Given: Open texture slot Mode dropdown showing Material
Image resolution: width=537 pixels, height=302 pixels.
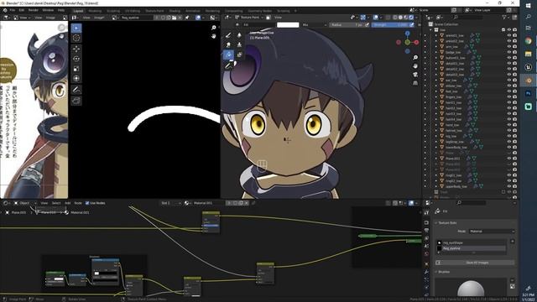Looking at the screenshot, I should coord(492,232).
